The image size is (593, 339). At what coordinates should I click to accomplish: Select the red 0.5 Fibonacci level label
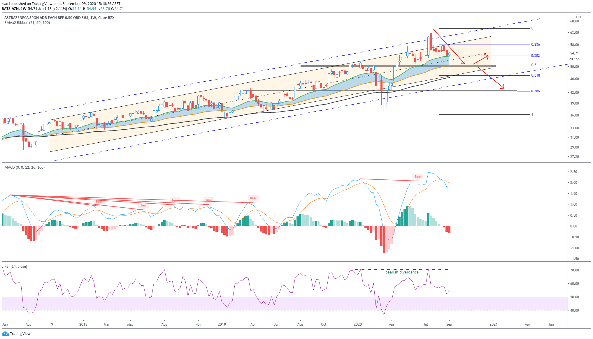[534, 65]
